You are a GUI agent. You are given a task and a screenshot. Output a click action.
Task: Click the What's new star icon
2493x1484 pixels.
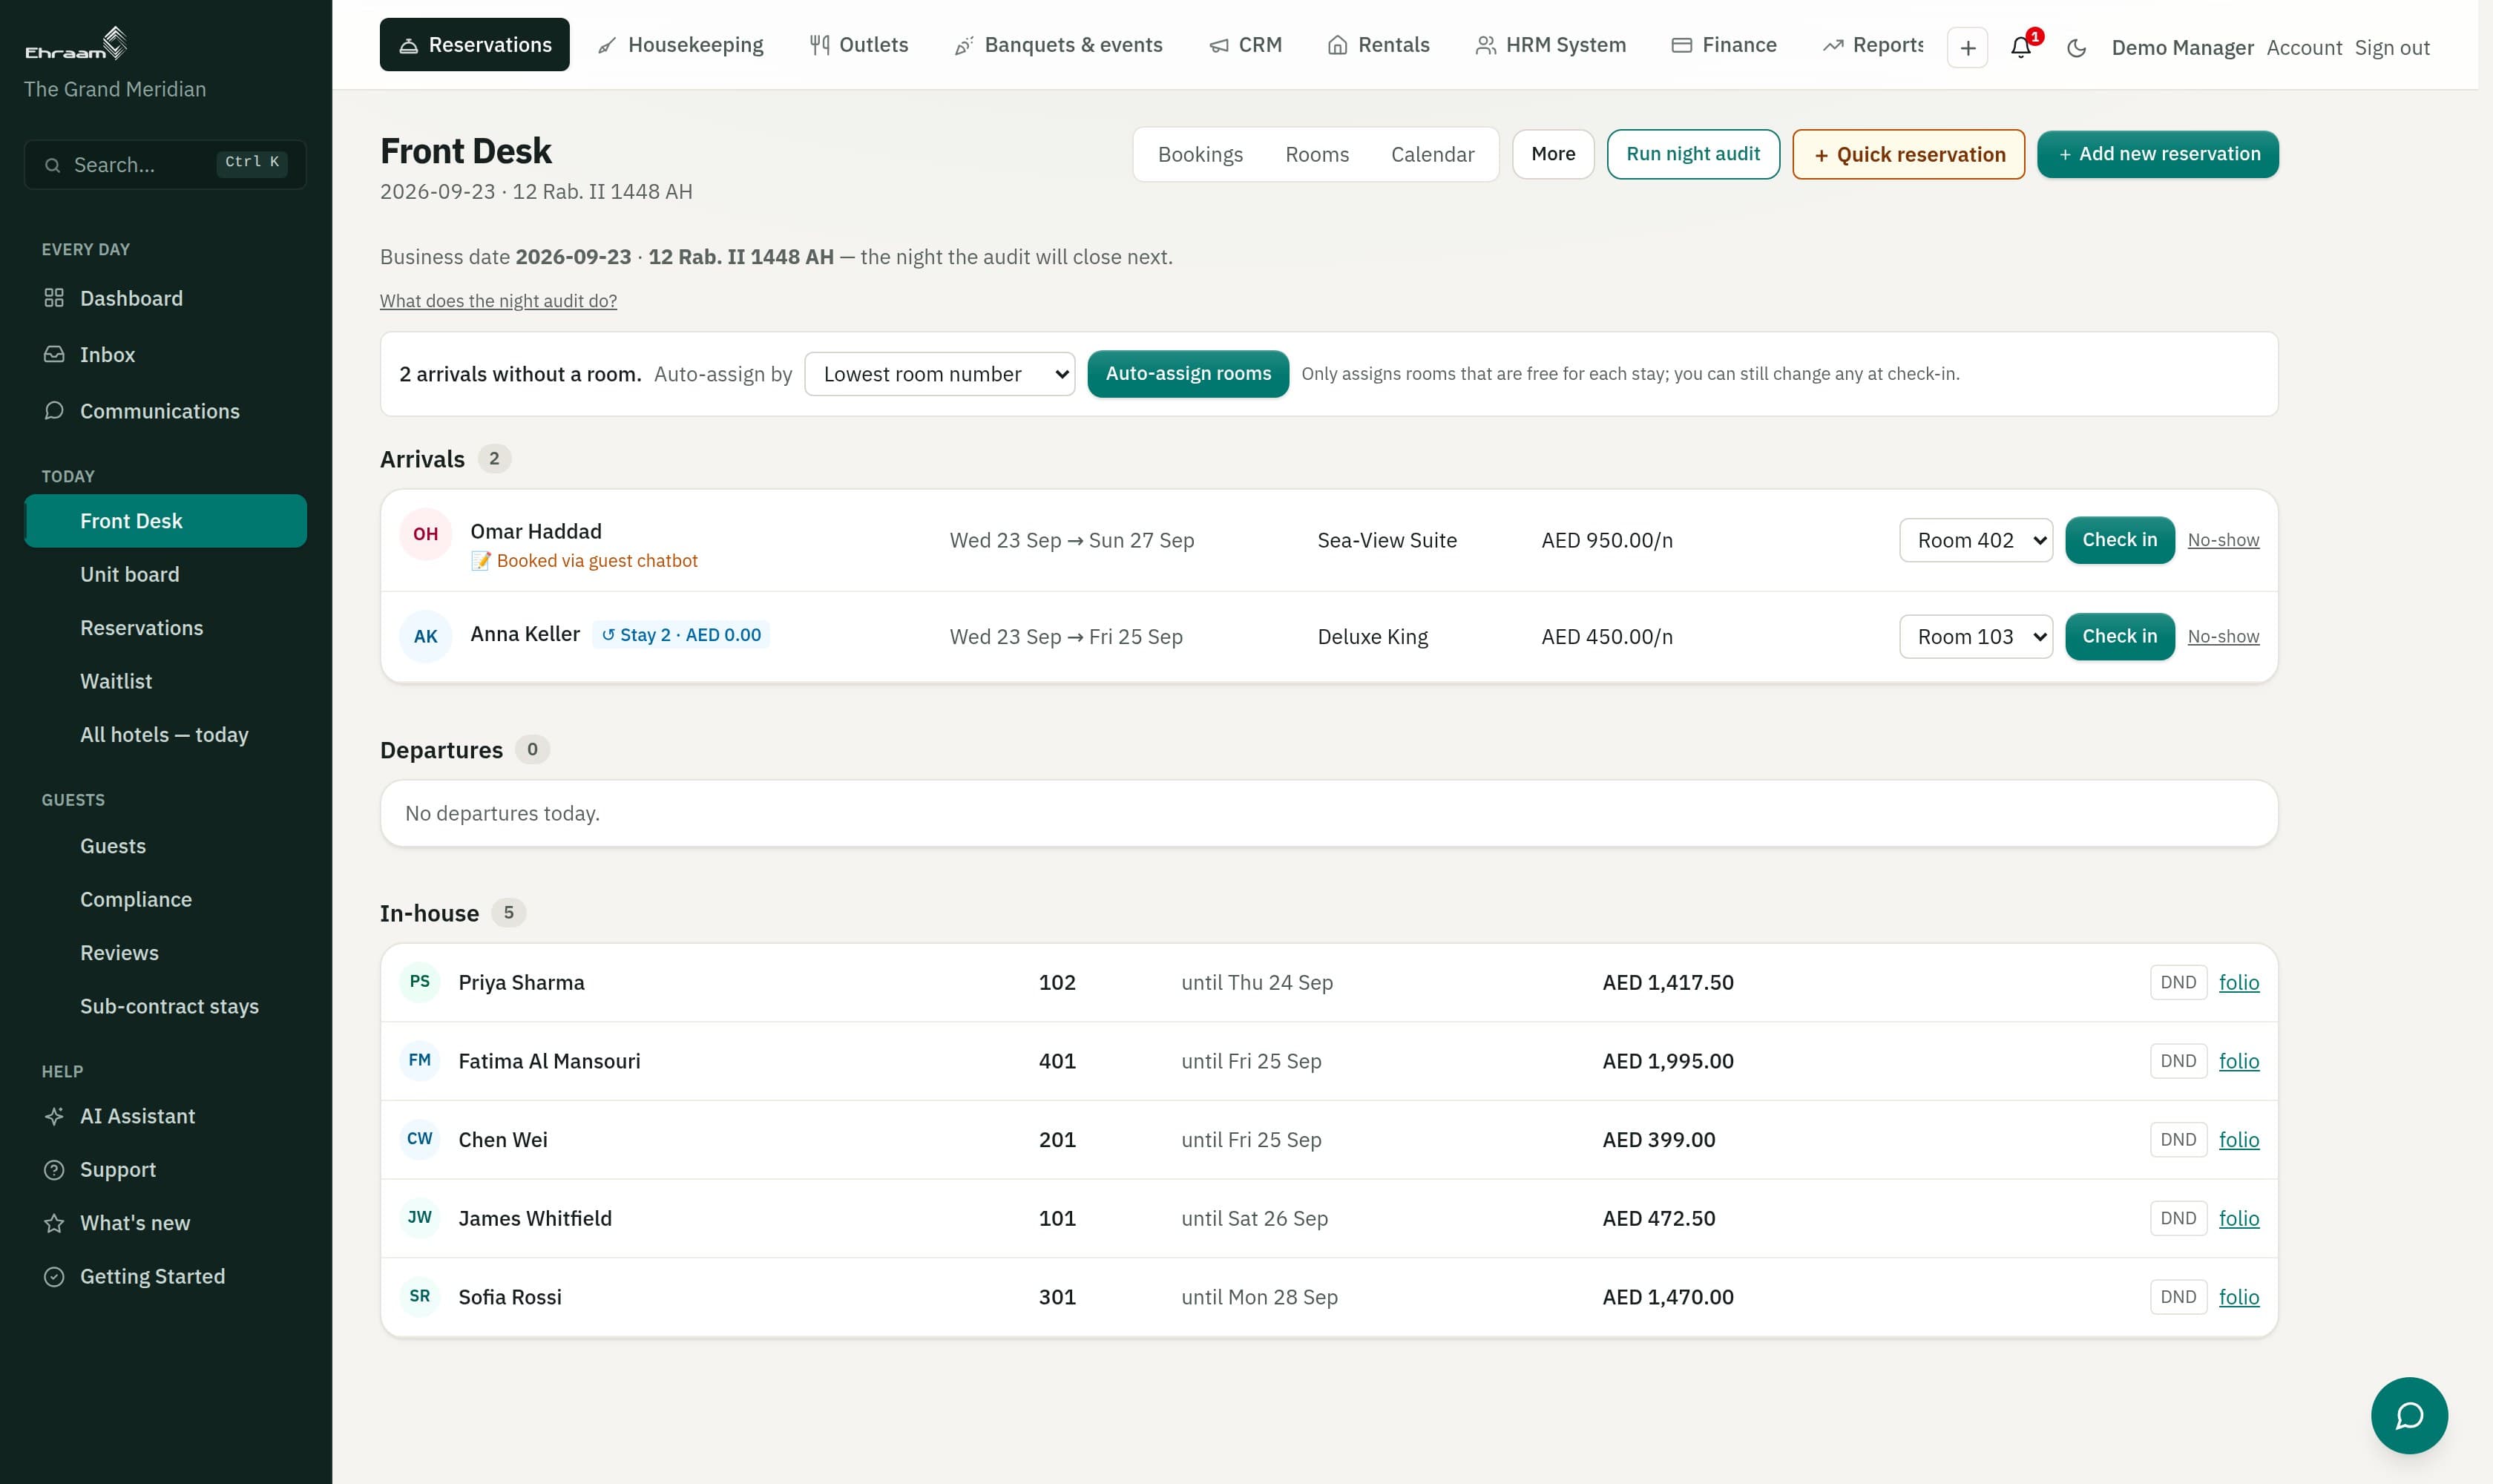click(x=54, y=1223)
